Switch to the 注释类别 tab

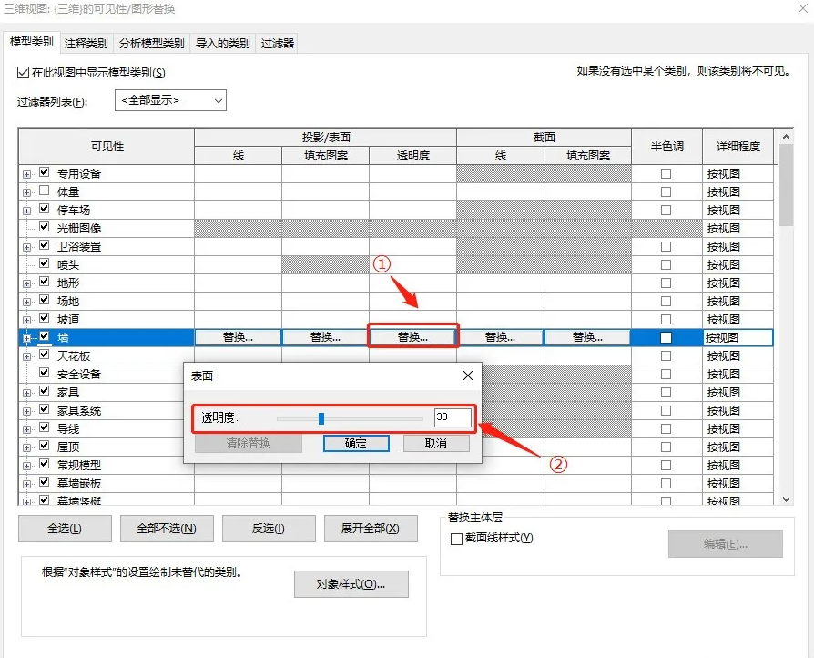pos(86,43)
